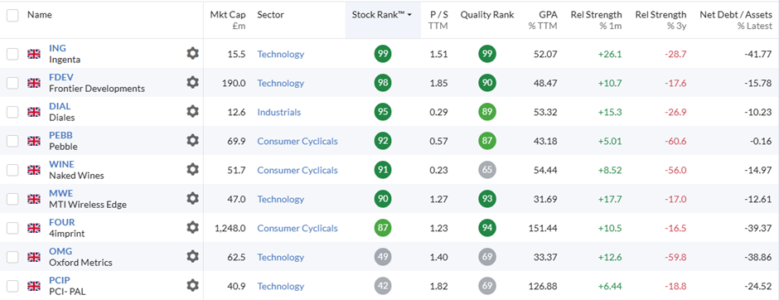The image size is (779, 300).
Task: Open the MWE ticker link
Action: (60, 193)
